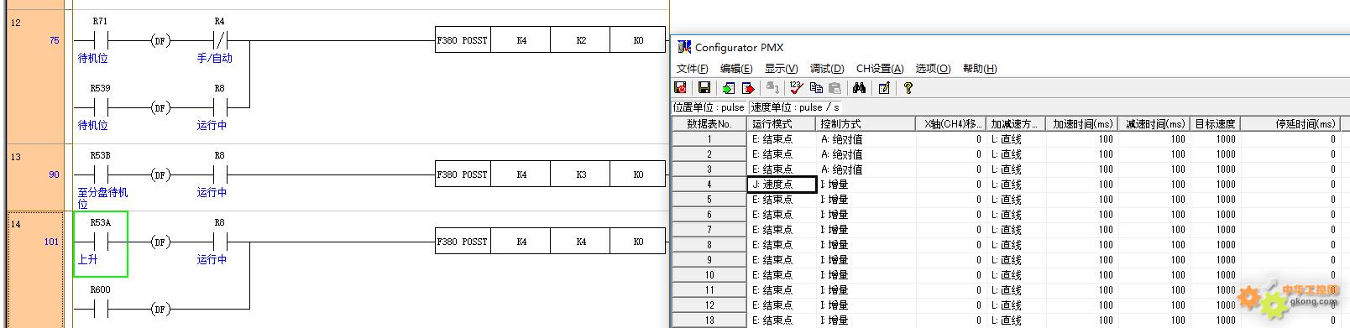Click the I: 增量 cell in row 5
This screenshot has width=1350, height=328.
pyautogui.click(x=866, y=200)
